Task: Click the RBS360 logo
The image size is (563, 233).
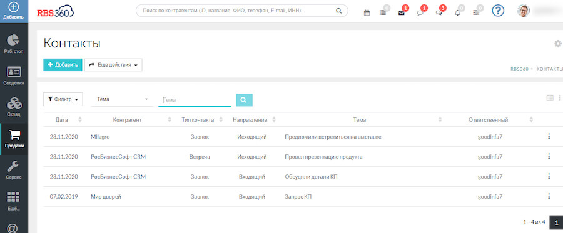Action: tap(55, 12)
